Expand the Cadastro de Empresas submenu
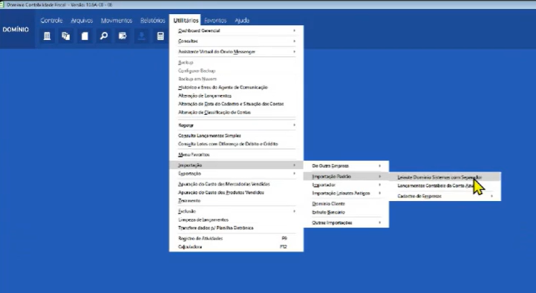The image size is (536, 293). [445, 196]
